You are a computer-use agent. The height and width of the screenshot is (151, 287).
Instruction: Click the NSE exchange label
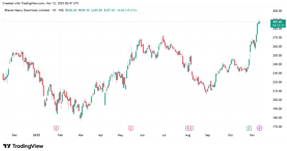tap(61, 11)
